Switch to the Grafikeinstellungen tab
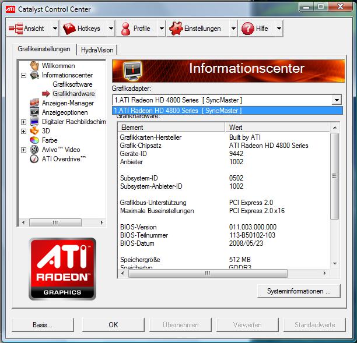This screenshot has width=357, height=343. (x=44, y=49)
